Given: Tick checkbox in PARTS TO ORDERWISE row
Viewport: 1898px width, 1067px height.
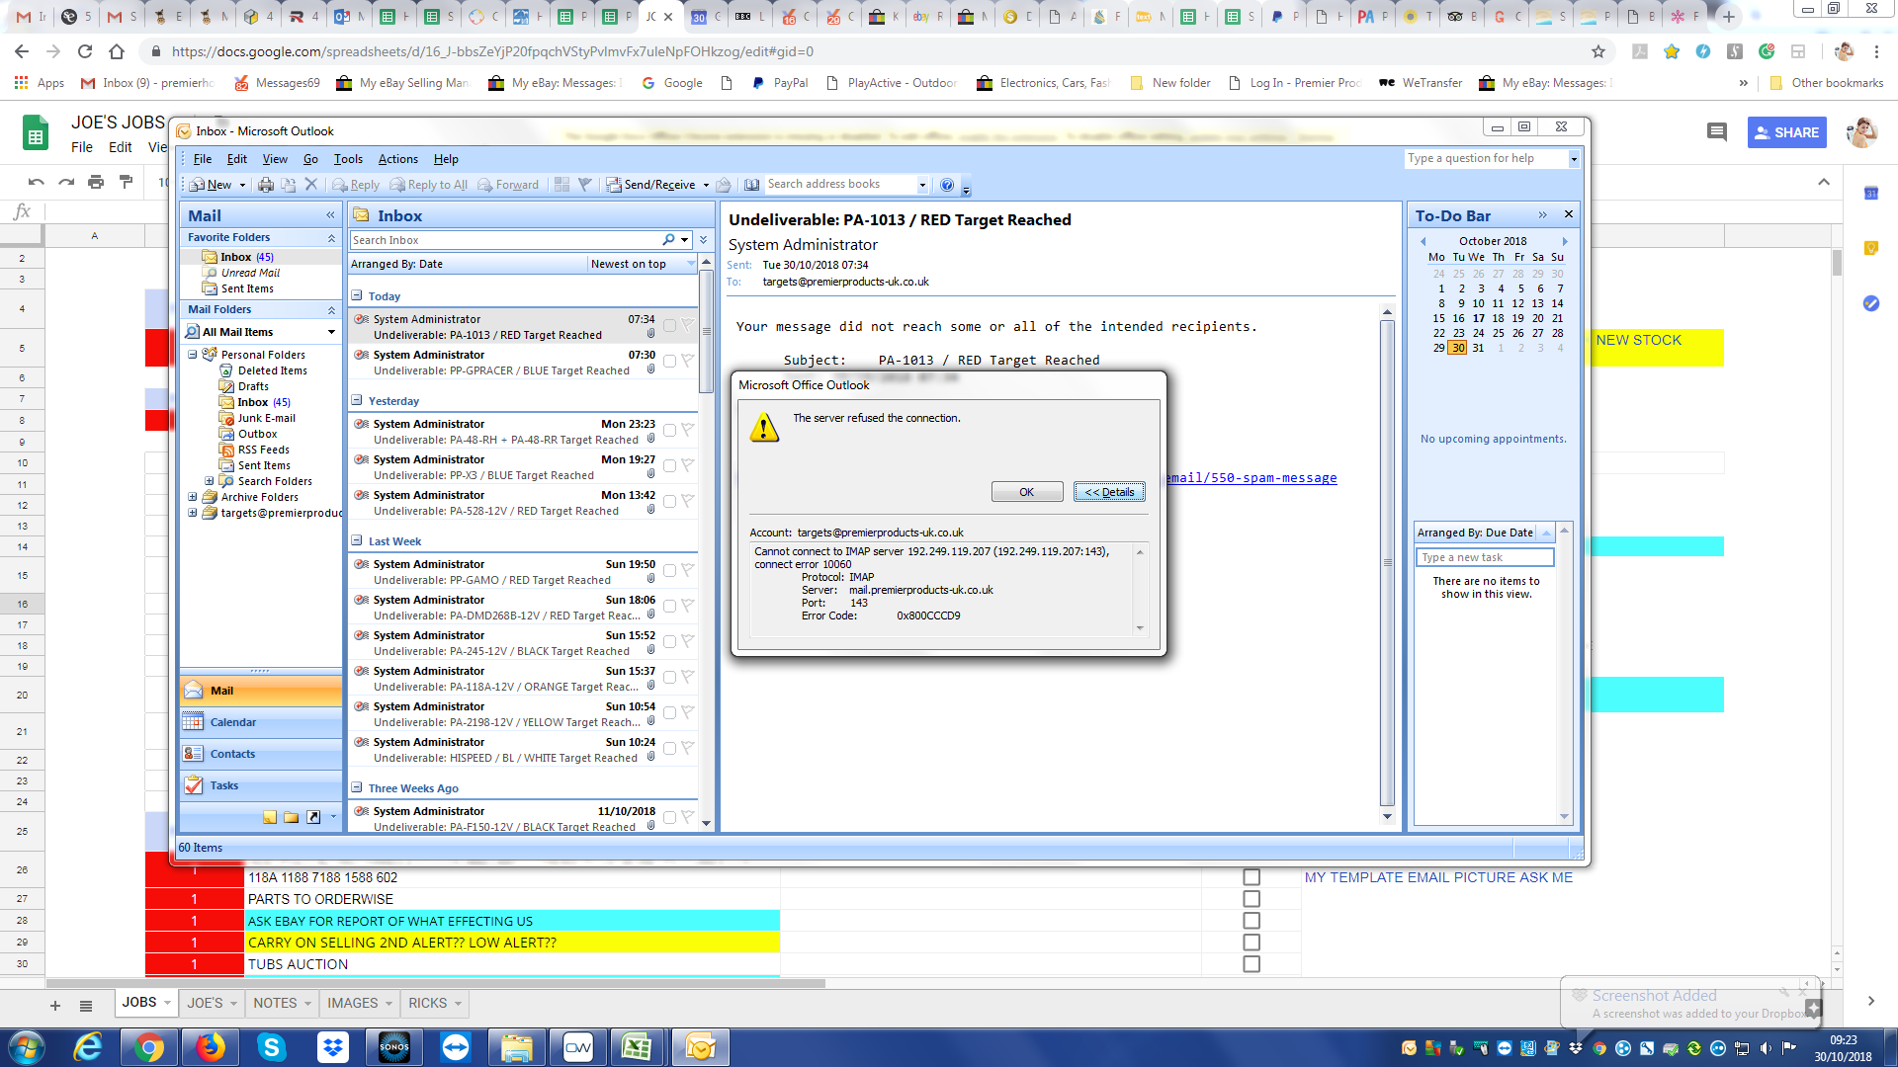Looking at the screenshot, I should pos(1251,899).
